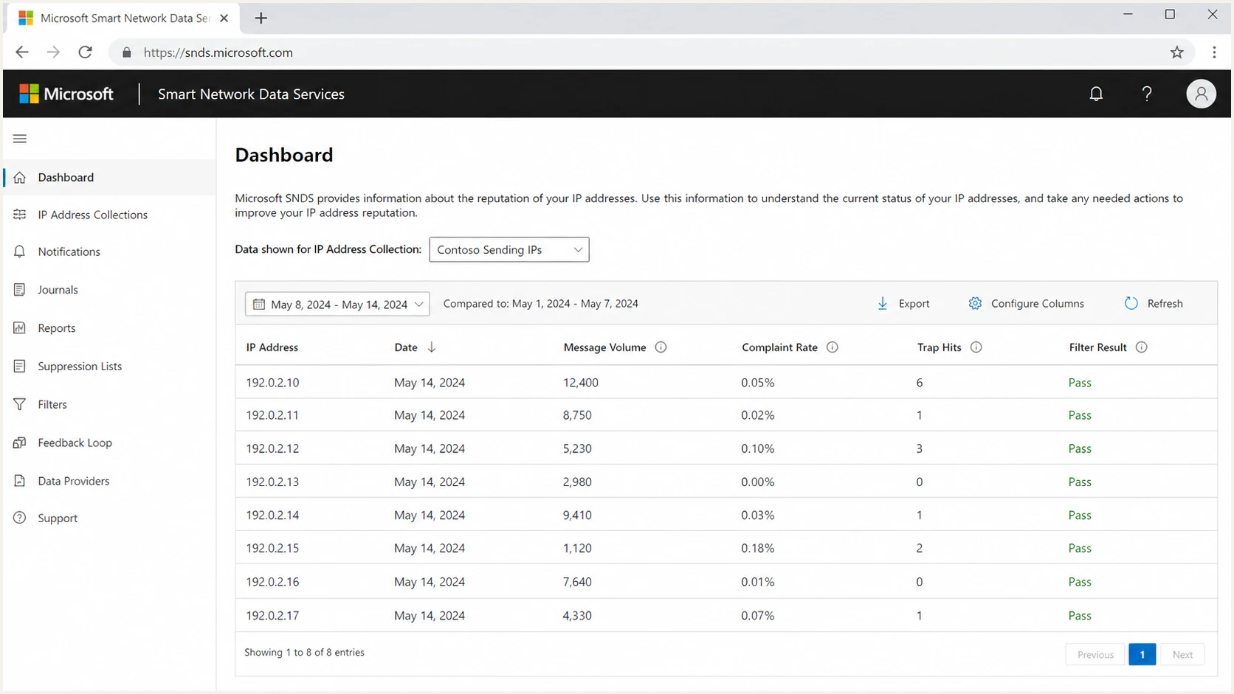Click the Suppression Lists icon
This screenshot has height=694, width=1234.
(20, 366)
